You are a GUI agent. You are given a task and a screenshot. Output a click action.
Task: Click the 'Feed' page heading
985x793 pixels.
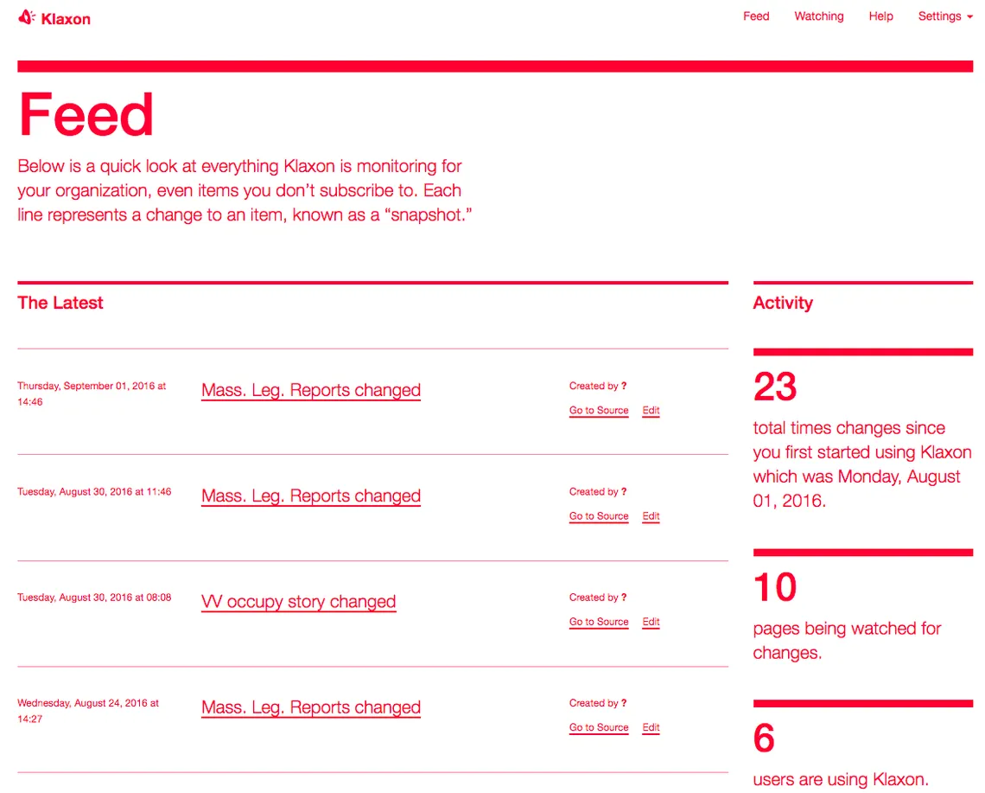86,114
